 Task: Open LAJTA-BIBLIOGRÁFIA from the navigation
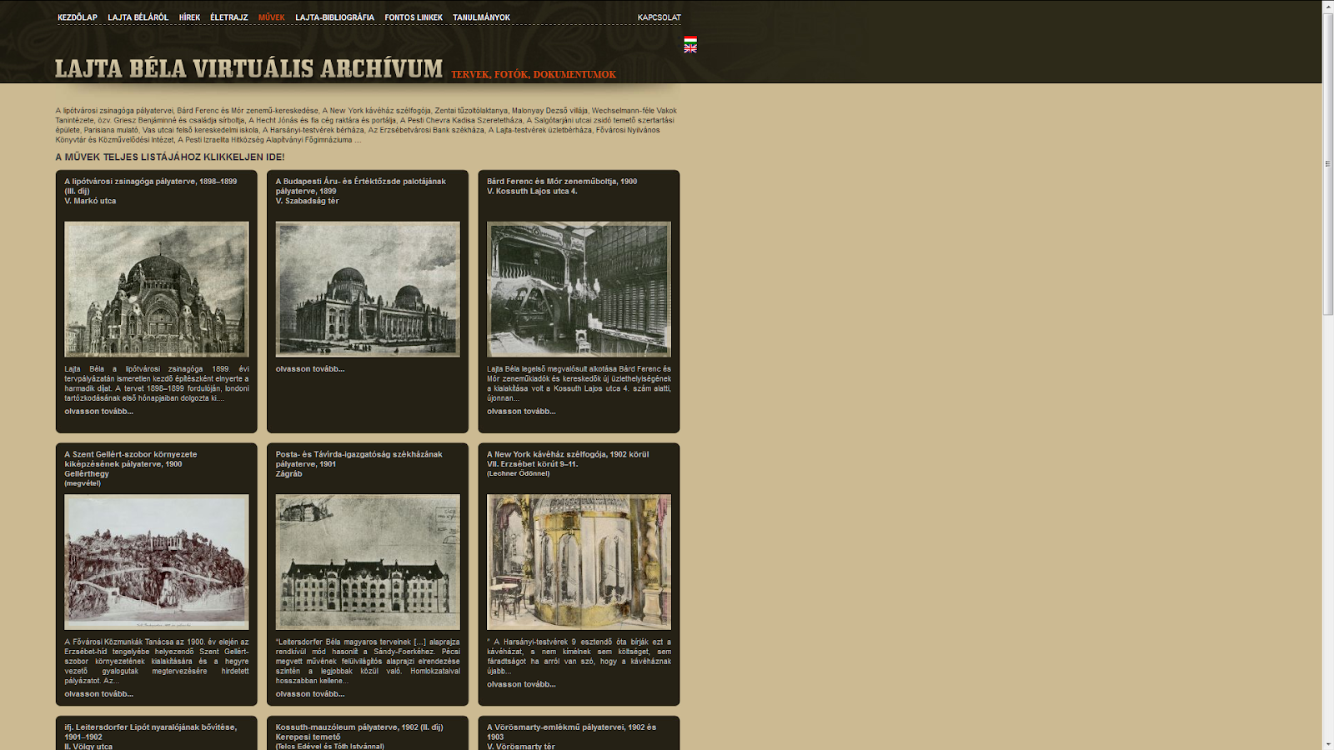pos(334,17)
